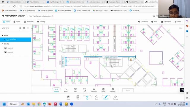The width and height of the screenshot is (190, 107).
Task: Collapse the Sheets tree section
Action: (2, 44)
